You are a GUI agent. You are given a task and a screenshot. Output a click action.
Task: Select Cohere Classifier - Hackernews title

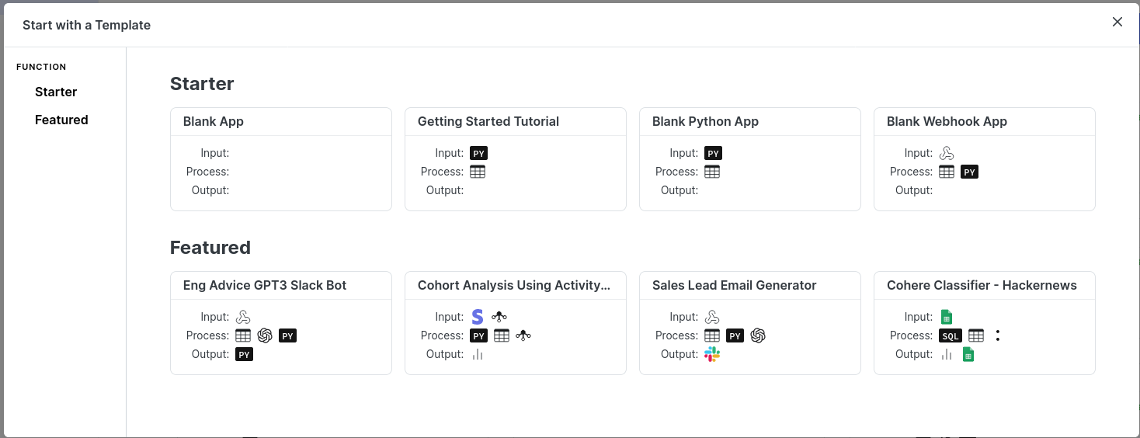(982, 285)
